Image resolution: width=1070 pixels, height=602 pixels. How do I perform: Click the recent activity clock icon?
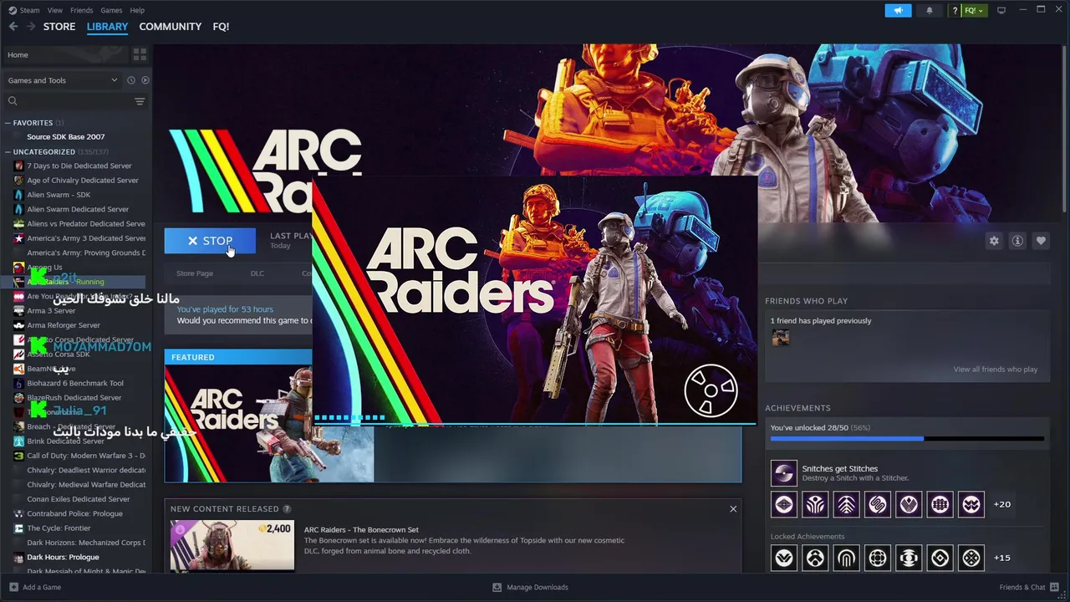pos(131,80)
